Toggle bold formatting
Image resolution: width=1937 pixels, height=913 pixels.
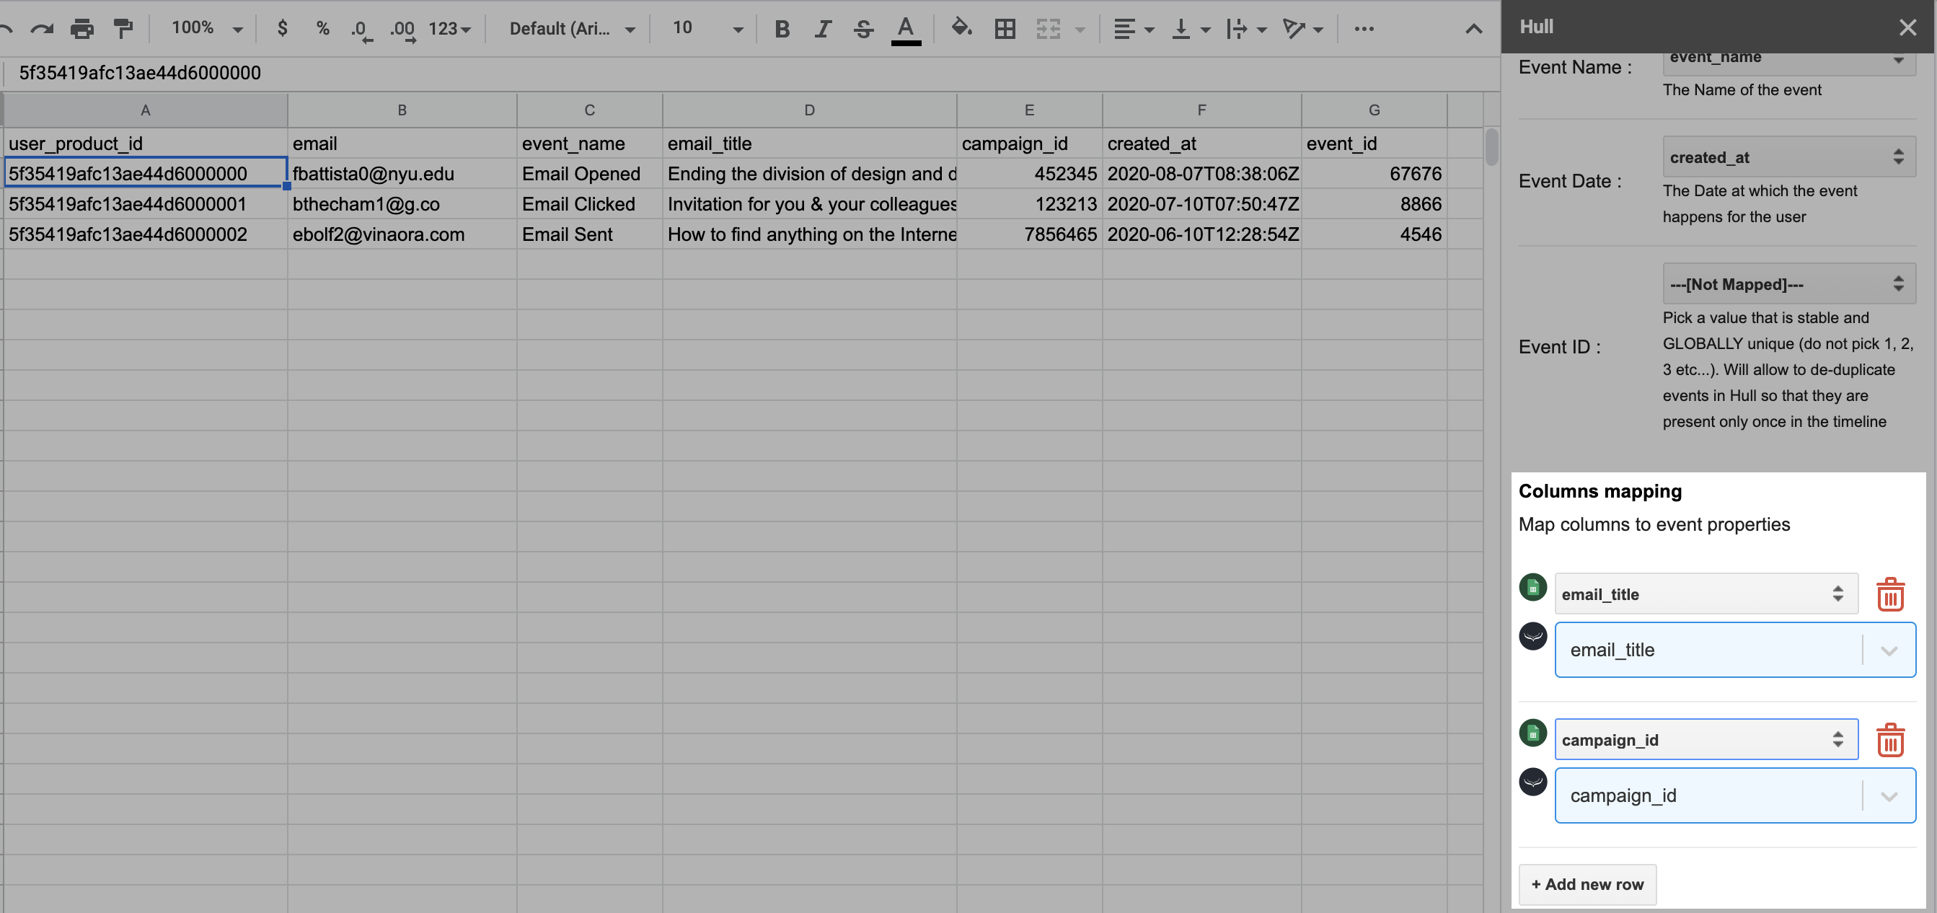[x=781, y=29]
